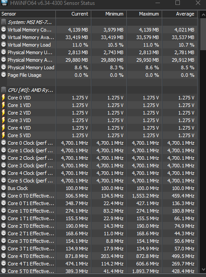
Task: Select the Core 0 Clock circular icon
Action: (x=4, y=143)
